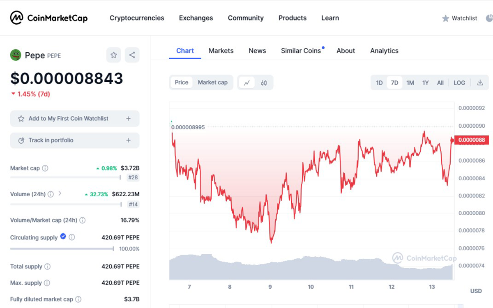Image resolution: width=493 pixels, height=308 pixels.
Task: Open Products menu
Action: (293, 18)
